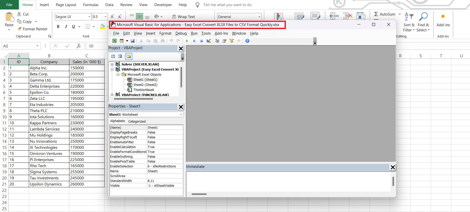Select ThisWorkbook in project tree
470x212 pixels.
tap(144, 90)
